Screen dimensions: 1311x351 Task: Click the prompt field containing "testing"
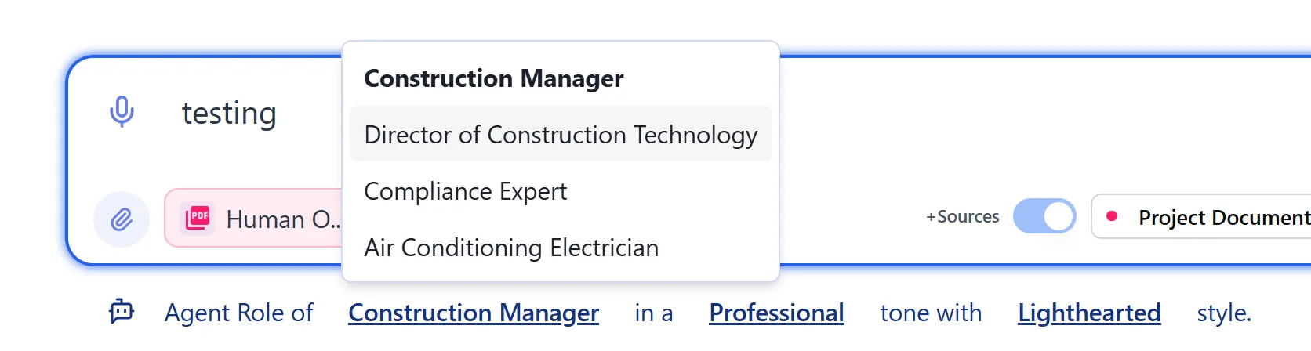click(x=230, y=113)
